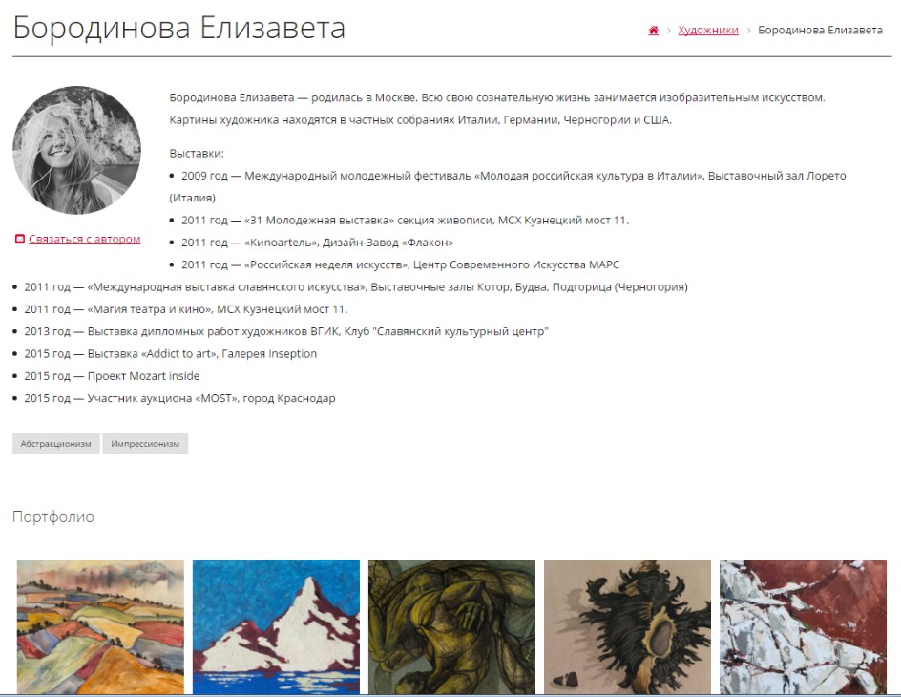Image resolution: width=901 pixels, height=697 pixels.
Task: Open the snowy mountain on blue painting
Action: [277, 627]
